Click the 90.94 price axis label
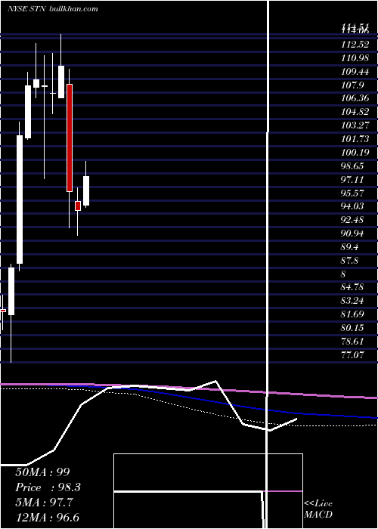This screenshot has width=378, height=529. [352, 233]
